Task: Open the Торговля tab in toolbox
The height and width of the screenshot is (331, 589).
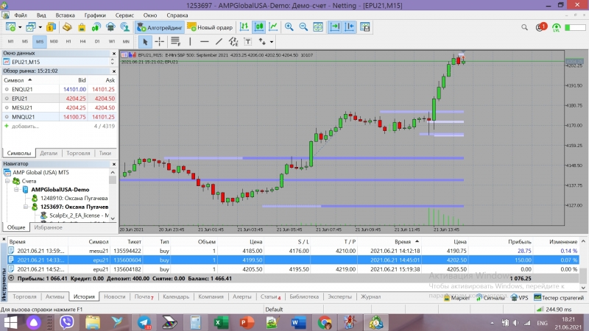Action: [x=24, y=296]
